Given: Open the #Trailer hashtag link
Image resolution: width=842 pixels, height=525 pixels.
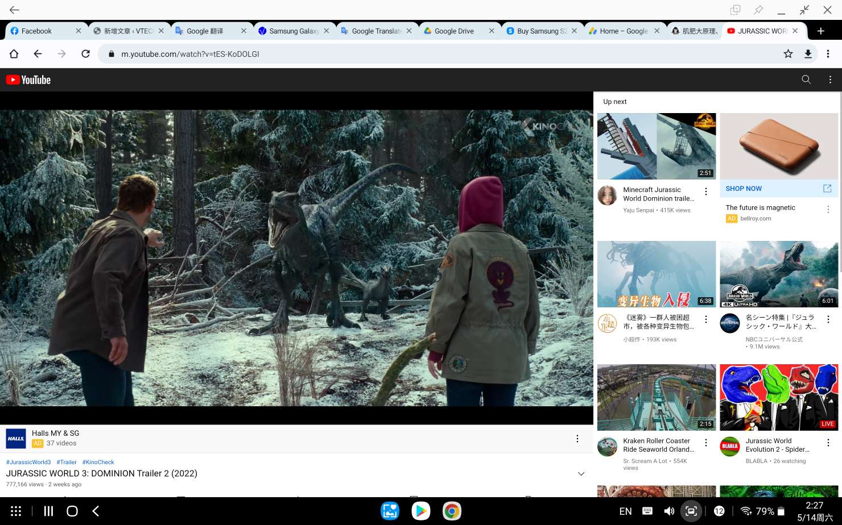Looking at the screenshot, I should click(67, 462).
